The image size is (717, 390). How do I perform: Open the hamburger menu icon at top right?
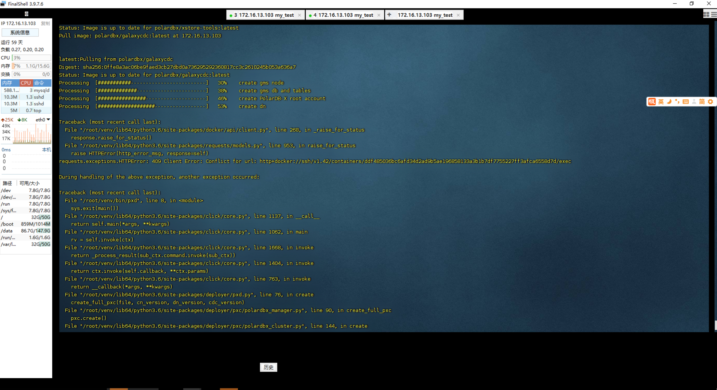714,14
